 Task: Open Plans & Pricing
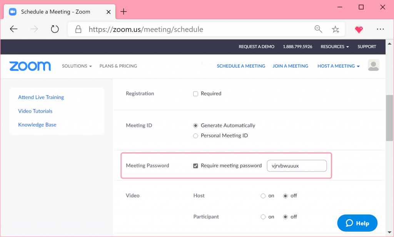(118, 66)
